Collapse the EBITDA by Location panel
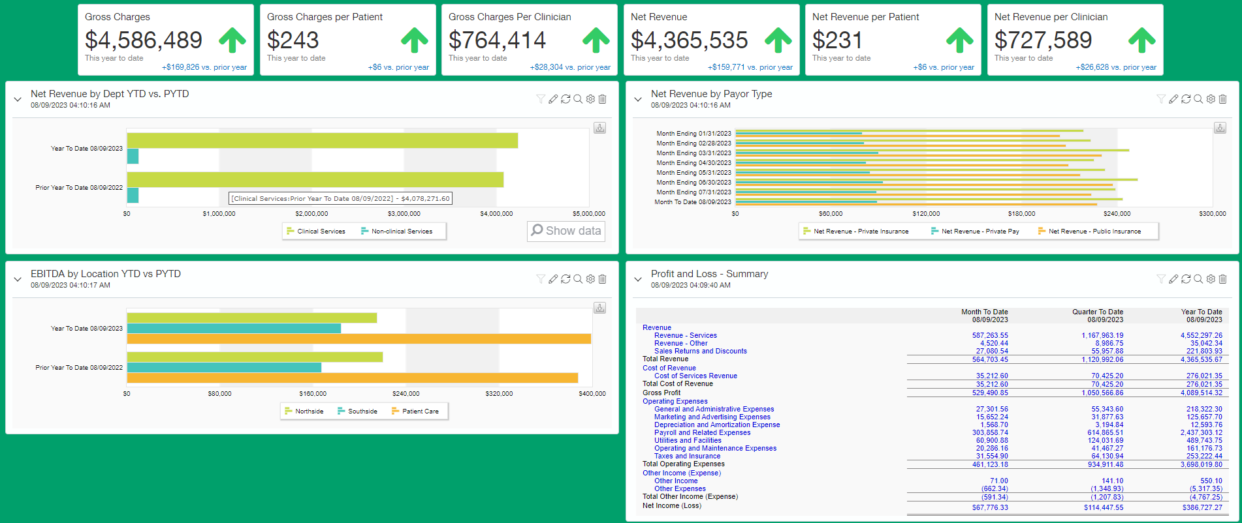The image size is (1242, 523). coord(18,280)
